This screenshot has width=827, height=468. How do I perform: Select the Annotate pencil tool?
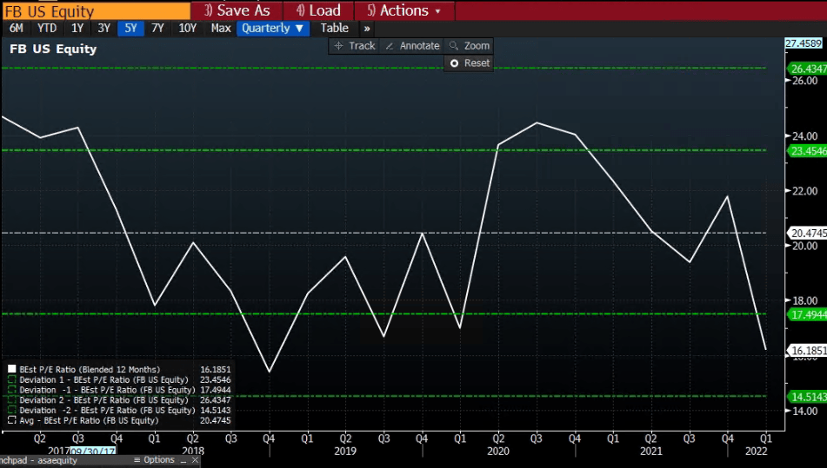(x=412, y=45)
